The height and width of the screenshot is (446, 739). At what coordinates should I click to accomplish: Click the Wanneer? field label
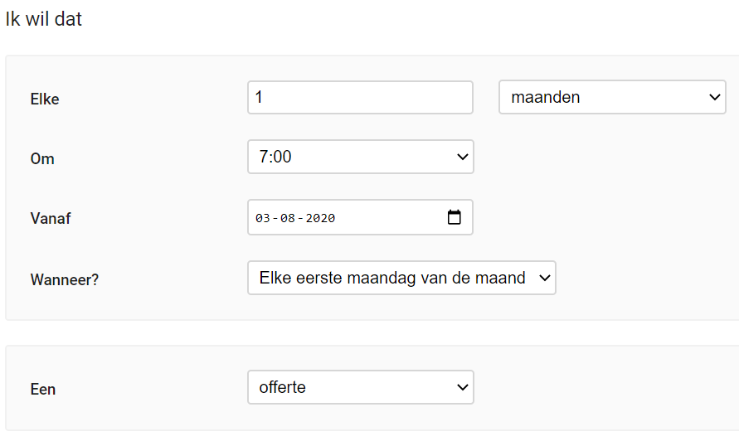64,279
